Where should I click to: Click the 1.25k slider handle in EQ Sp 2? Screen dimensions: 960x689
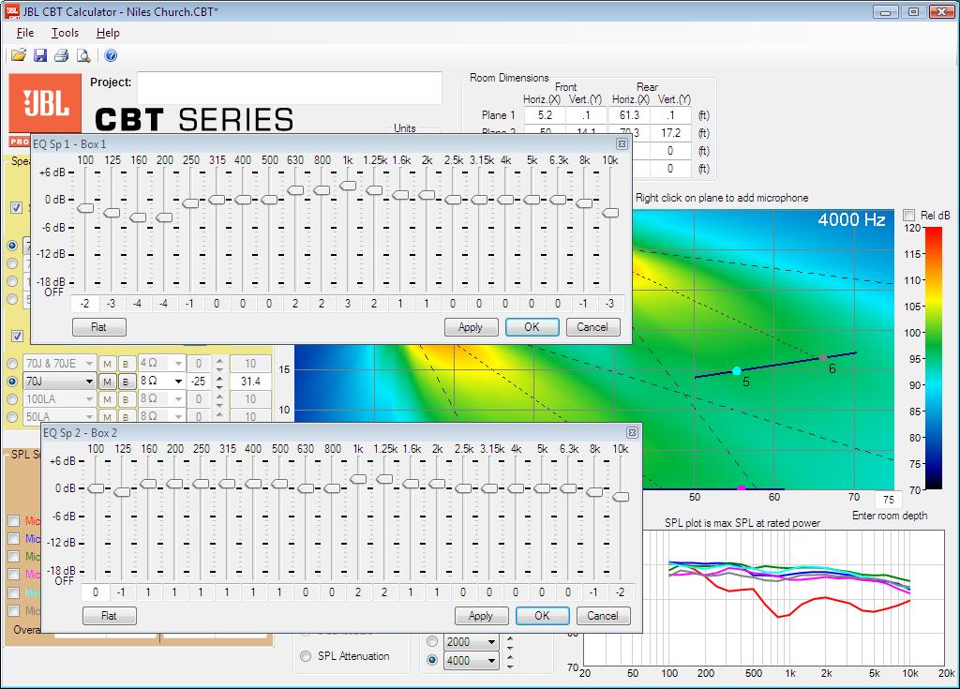tap(384, 479)
